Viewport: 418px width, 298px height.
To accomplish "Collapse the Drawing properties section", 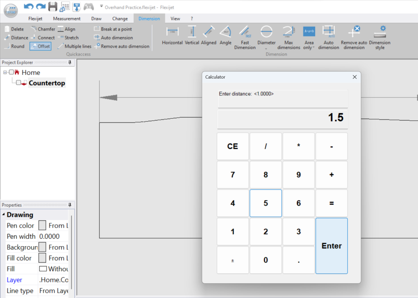I will tap(4, 215).
